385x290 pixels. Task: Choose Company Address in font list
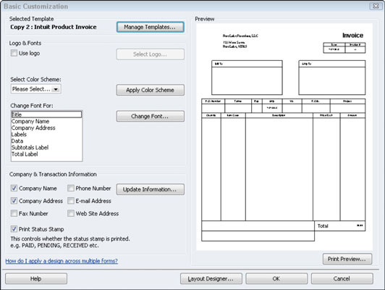[x=33, y=128]
